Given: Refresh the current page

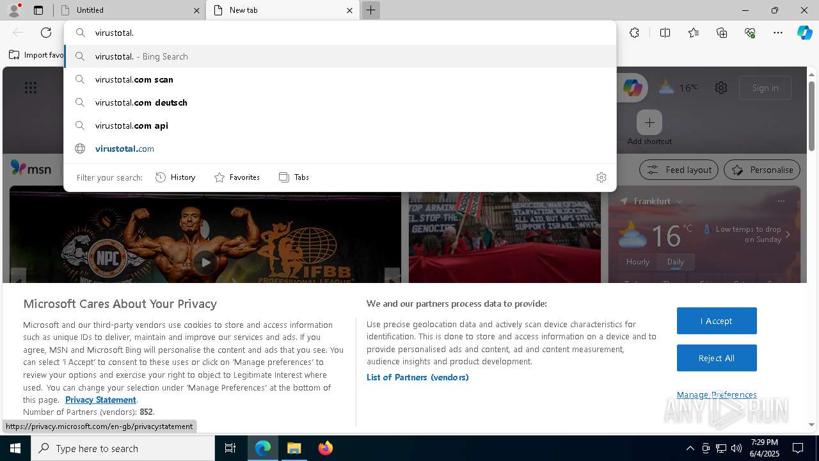Looking at the screenshot, I should pyautogui.click(x=46, y=33).
